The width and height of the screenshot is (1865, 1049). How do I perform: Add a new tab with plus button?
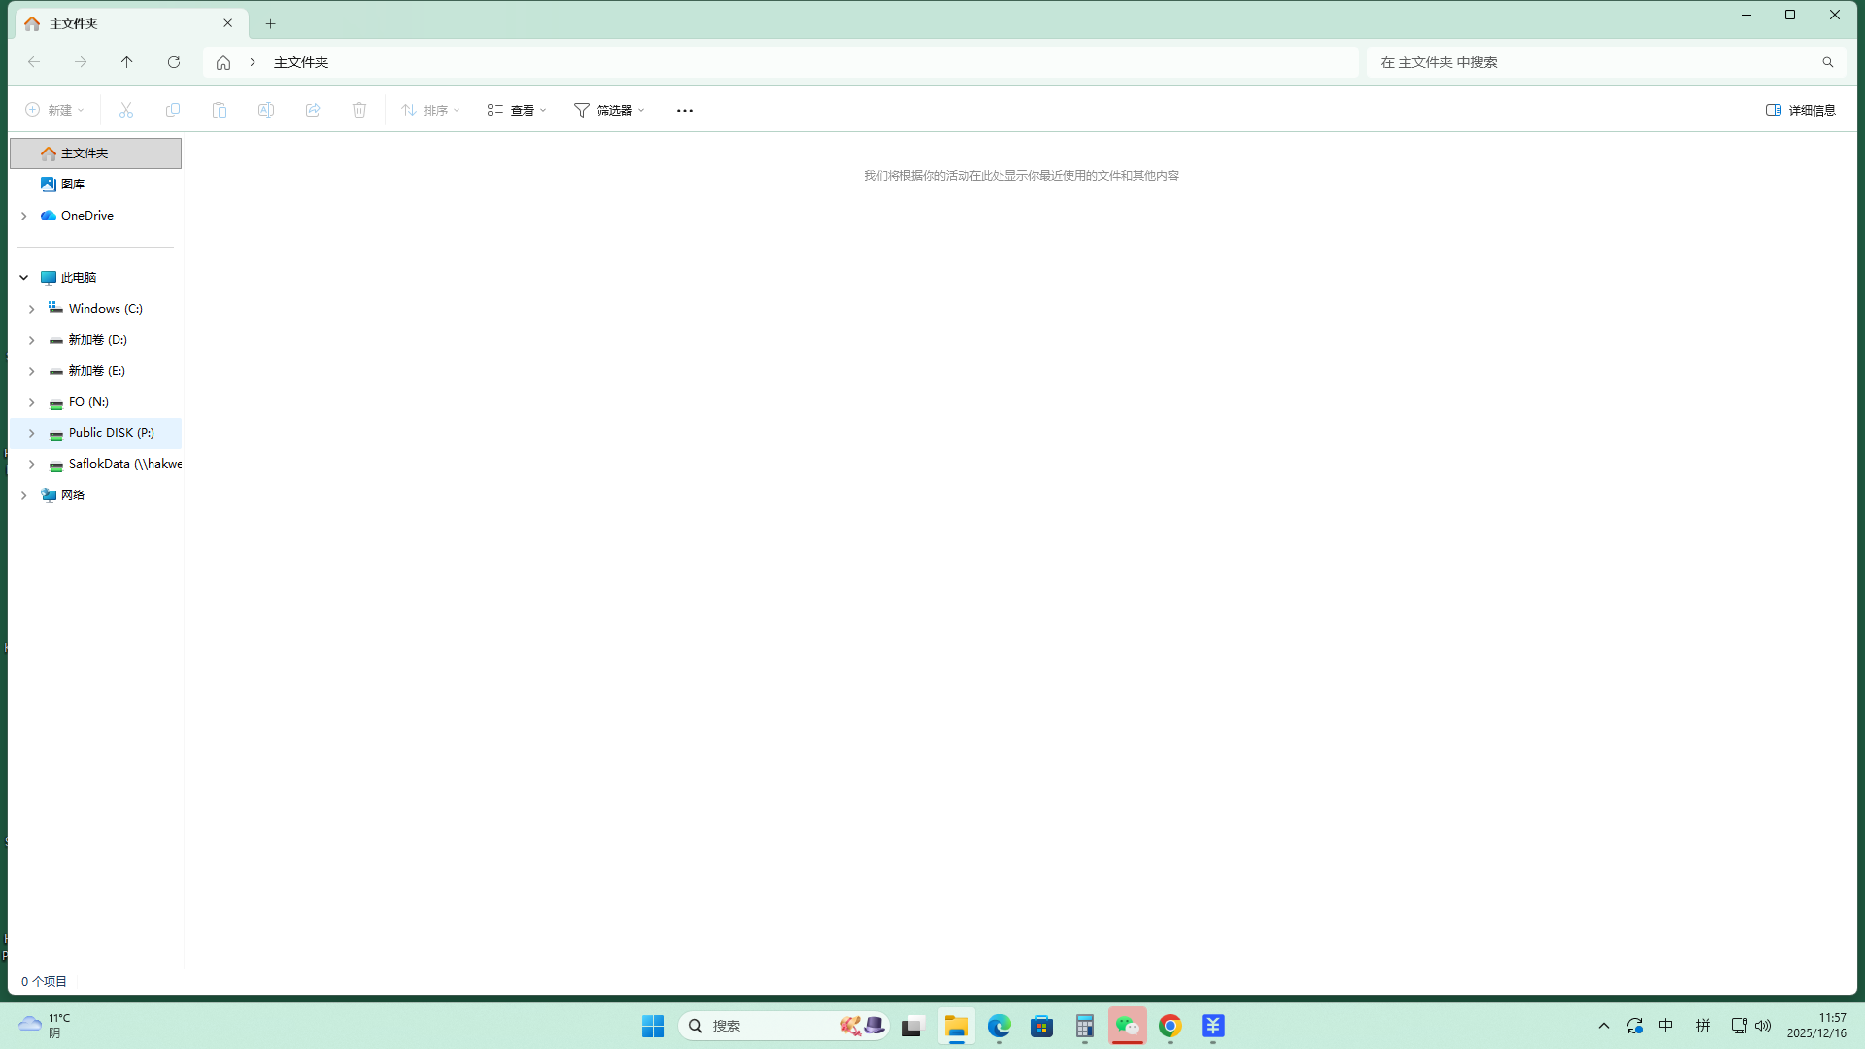click(271, 23)
